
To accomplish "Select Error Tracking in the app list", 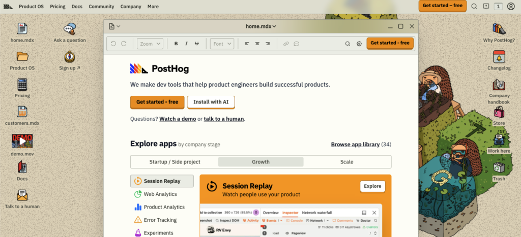I will pos(162,220).
